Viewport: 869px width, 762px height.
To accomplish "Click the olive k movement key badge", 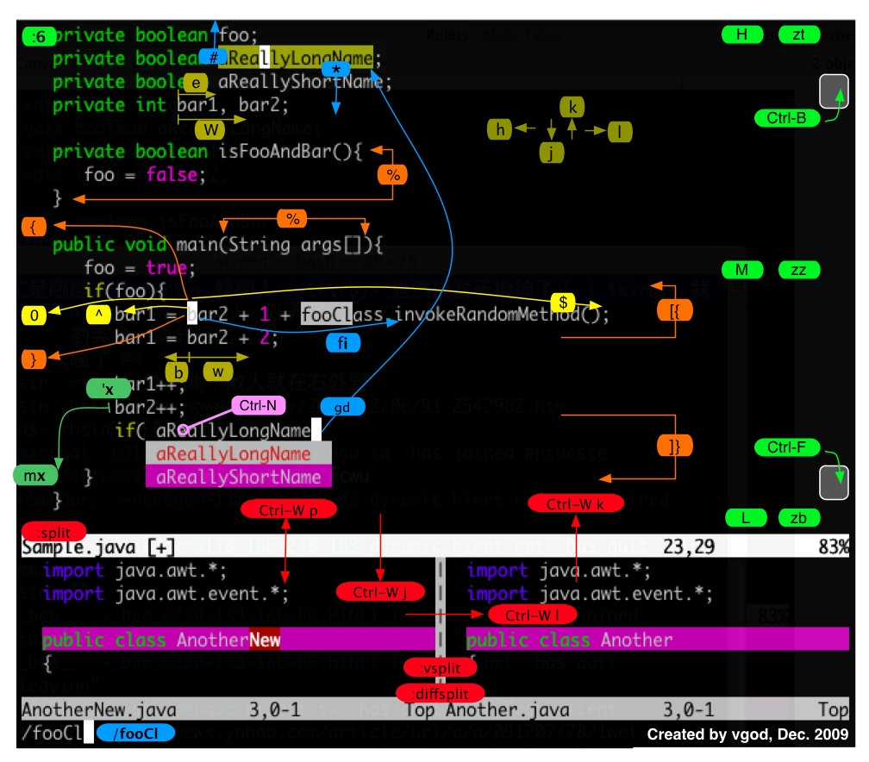I will (572, 107).
